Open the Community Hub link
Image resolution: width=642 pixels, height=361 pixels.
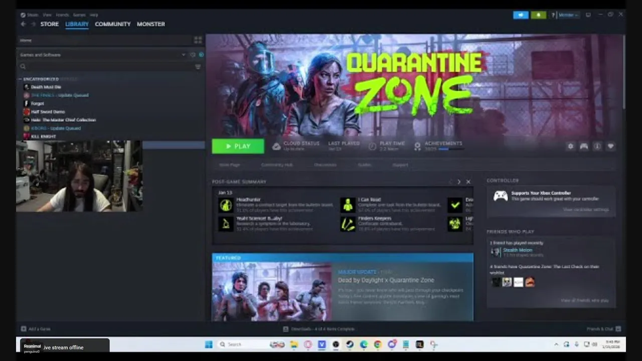click(x=276, y=165)
